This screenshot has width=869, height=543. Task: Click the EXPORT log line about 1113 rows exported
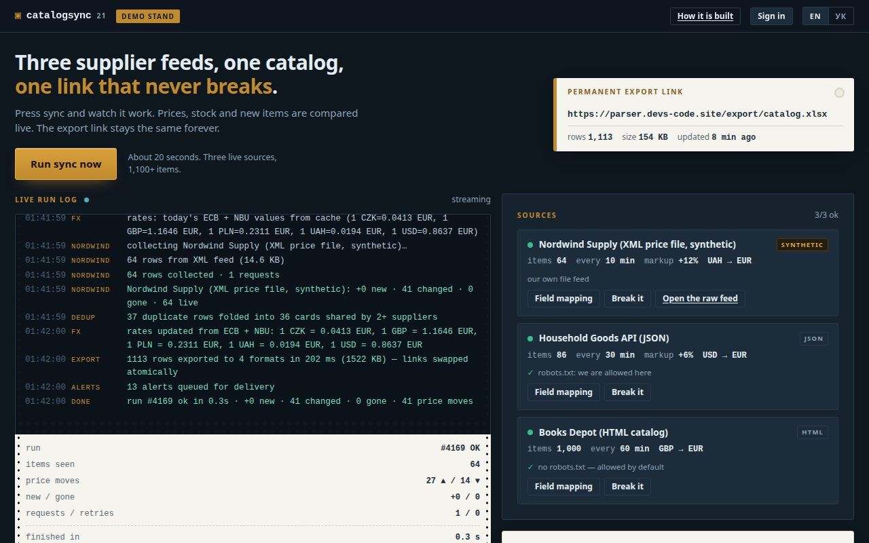tap(253, 366)
